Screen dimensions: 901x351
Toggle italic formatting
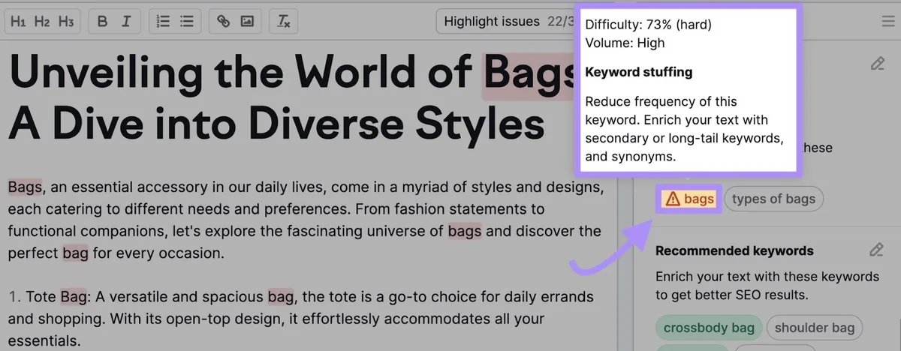pos(126,22)
